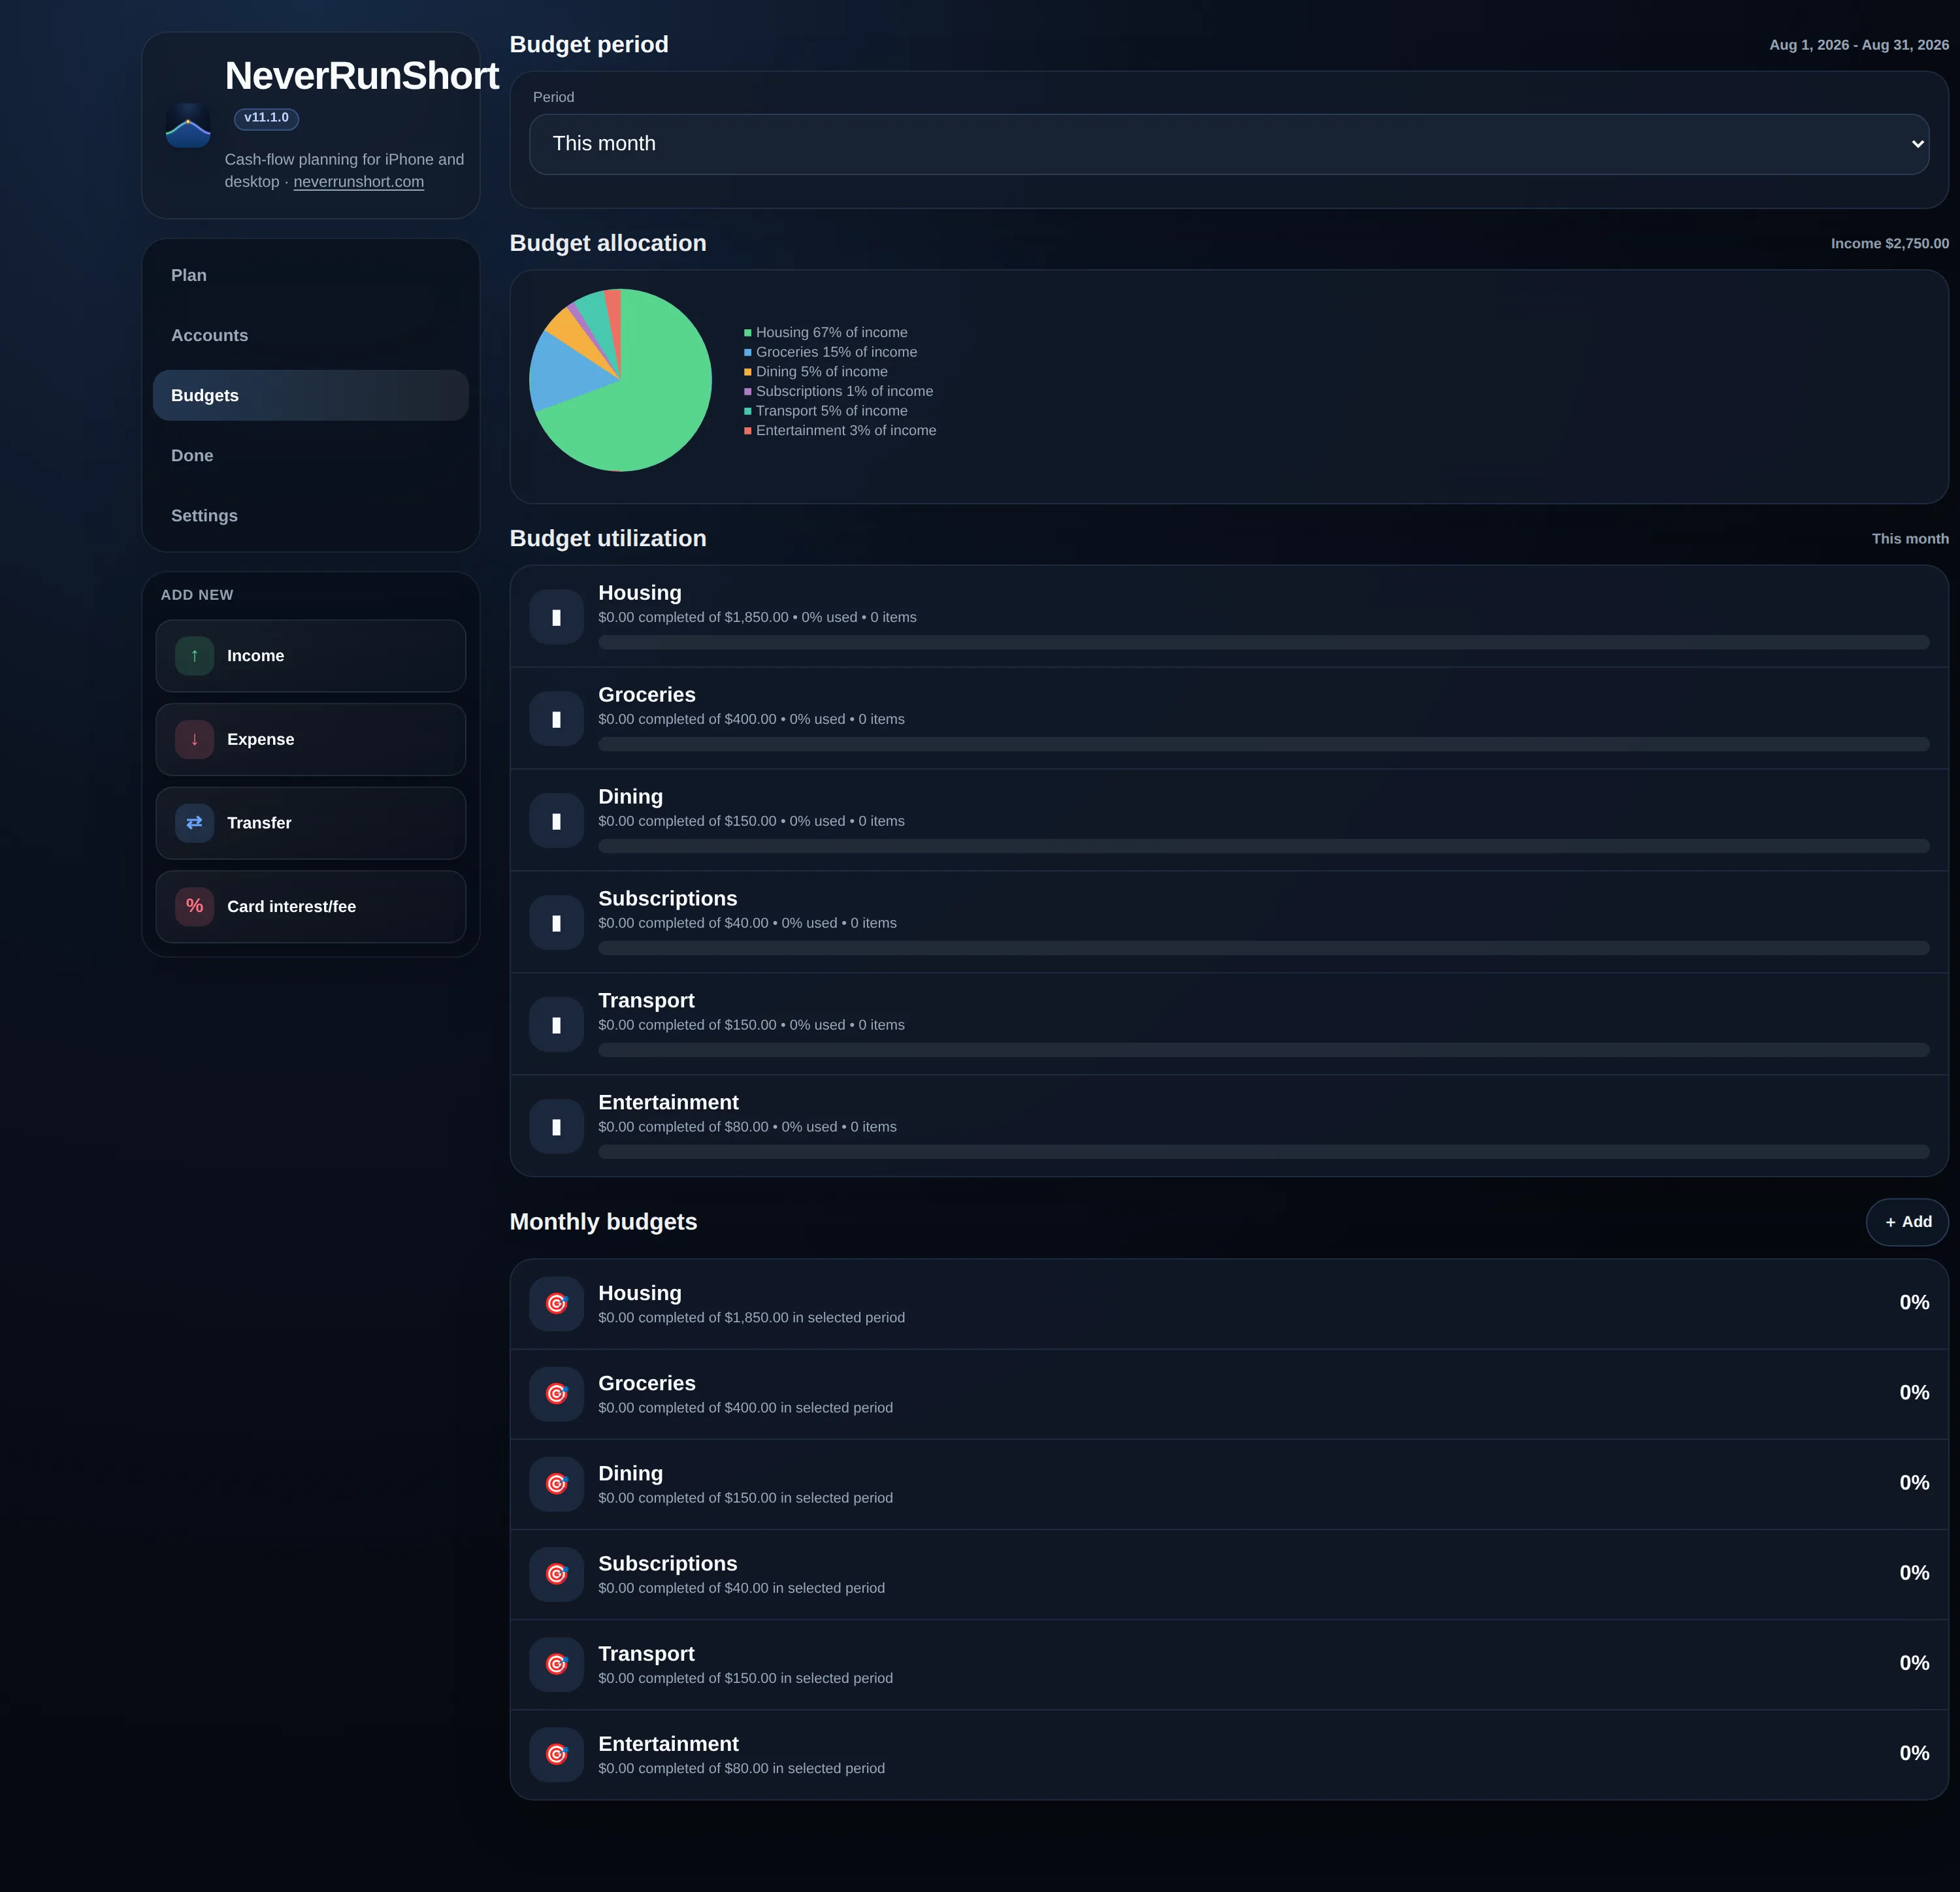The width and height of the screenshot is (1960, 1892).
Task: Click 'Subscriptions 1% of income' legend text
Action: click(x=844, y=391)
